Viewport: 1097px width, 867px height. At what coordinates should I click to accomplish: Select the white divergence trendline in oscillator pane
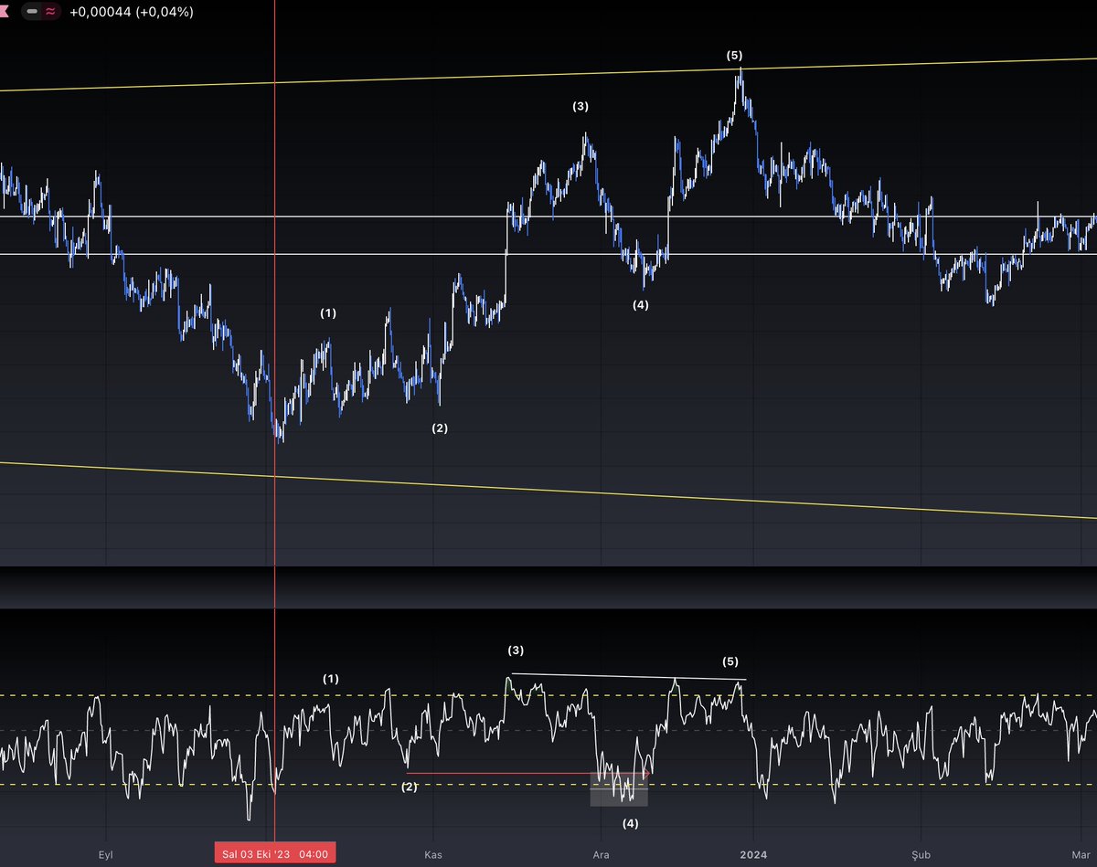pyautogui.click(x=629, y=677)
